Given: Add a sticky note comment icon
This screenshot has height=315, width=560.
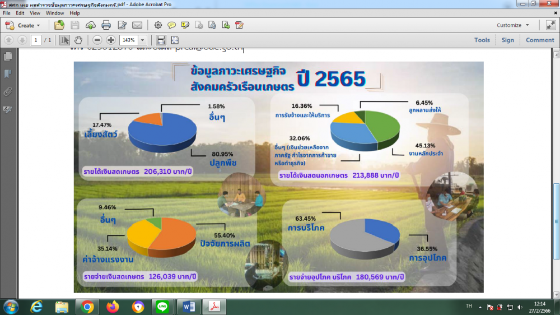Looking at the screenshot, I should click(172, 25).
